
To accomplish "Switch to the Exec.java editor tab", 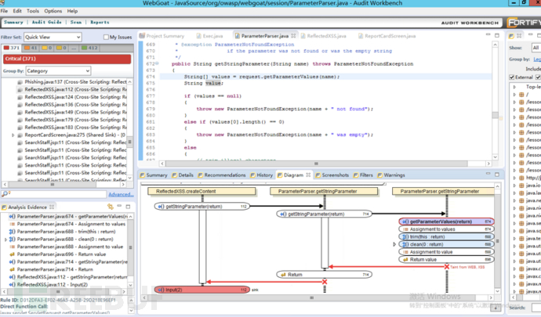I will tap(212, 36).
